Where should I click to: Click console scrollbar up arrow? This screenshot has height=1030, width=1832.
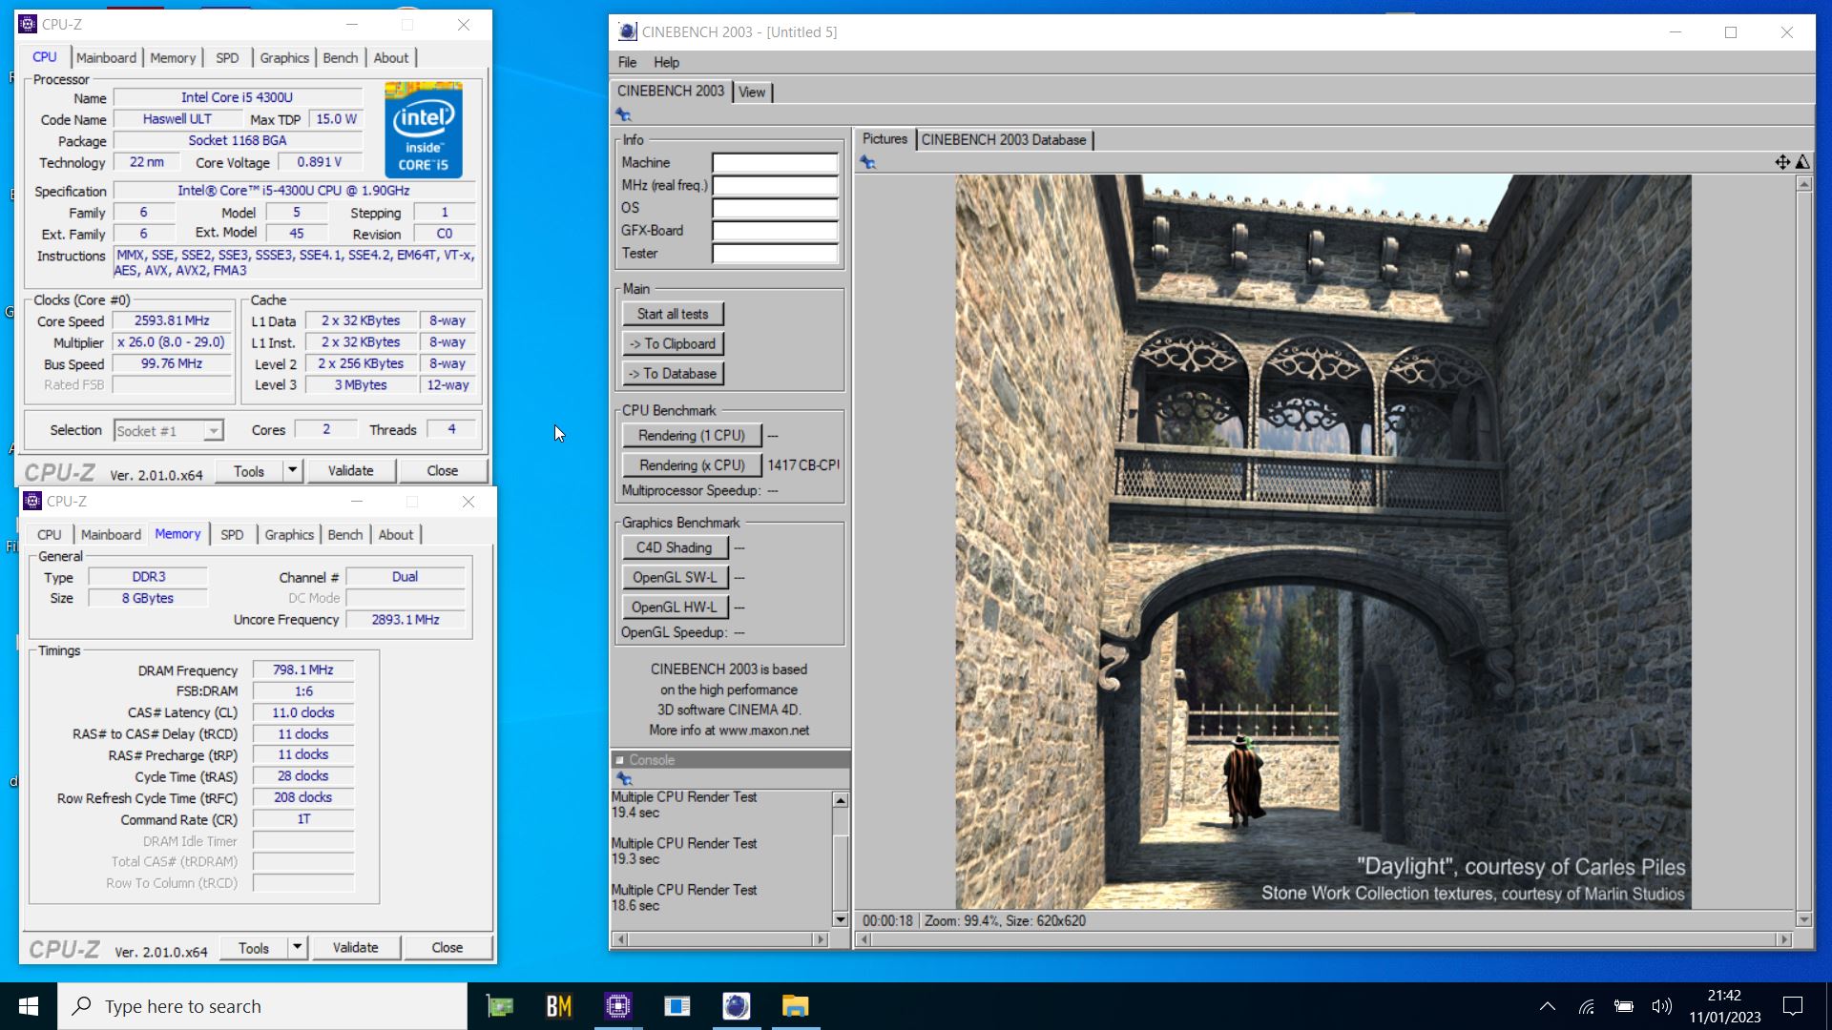click(x=841, y=800)
